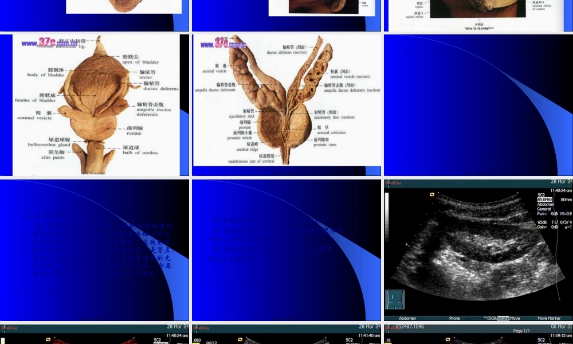Viewport: 573px width, 344px height.
Task: Click the 37c website watermark on bladder slide
Action: point(40,43)
